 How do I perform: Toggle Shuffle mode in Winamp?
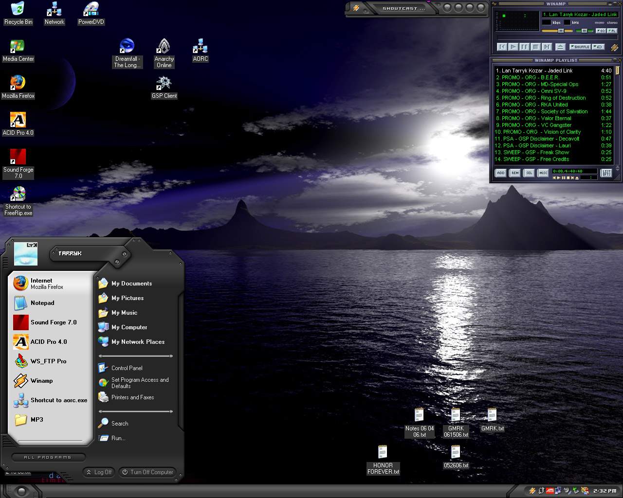(x=580, y=47)
